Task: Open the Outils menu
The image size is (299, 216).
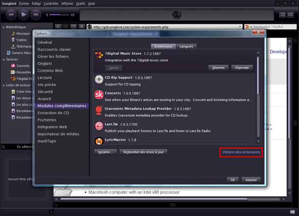Action: tap(81, 3)
